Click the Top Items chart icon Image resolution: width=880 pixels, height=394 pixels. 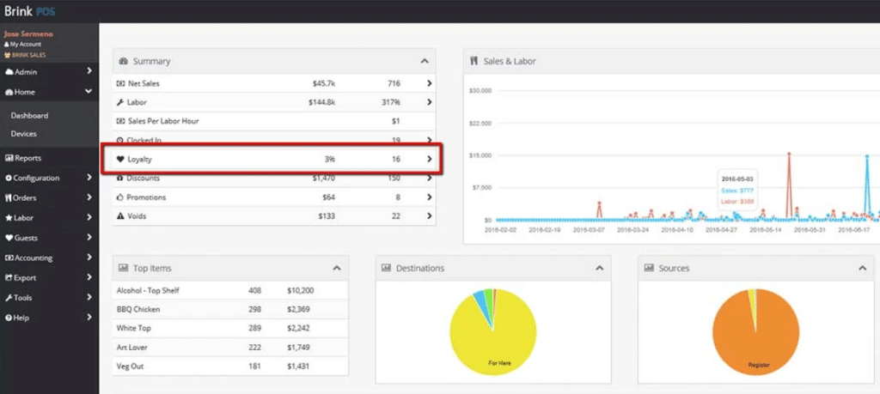point(124,268)
